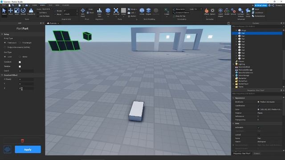Open the Align Tool
The width and height of the screenshot is (285, 160).
99,12
